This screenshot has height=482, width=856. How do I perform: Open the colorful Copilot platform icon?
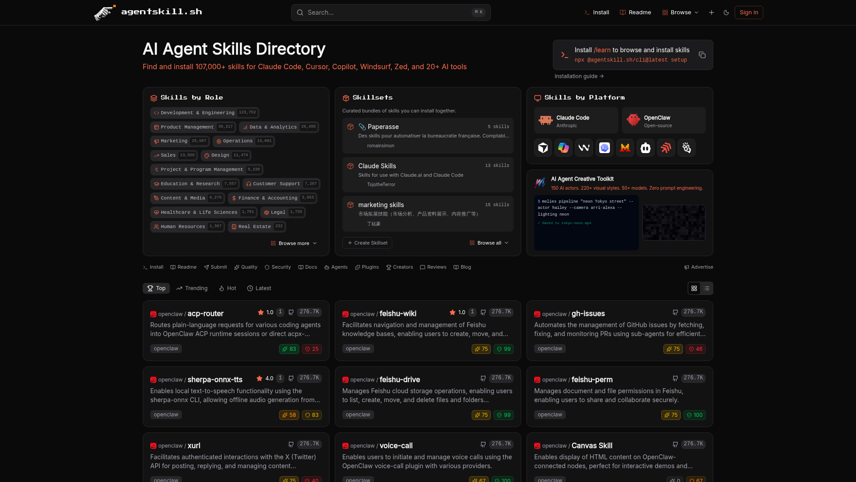click(563, 148)
